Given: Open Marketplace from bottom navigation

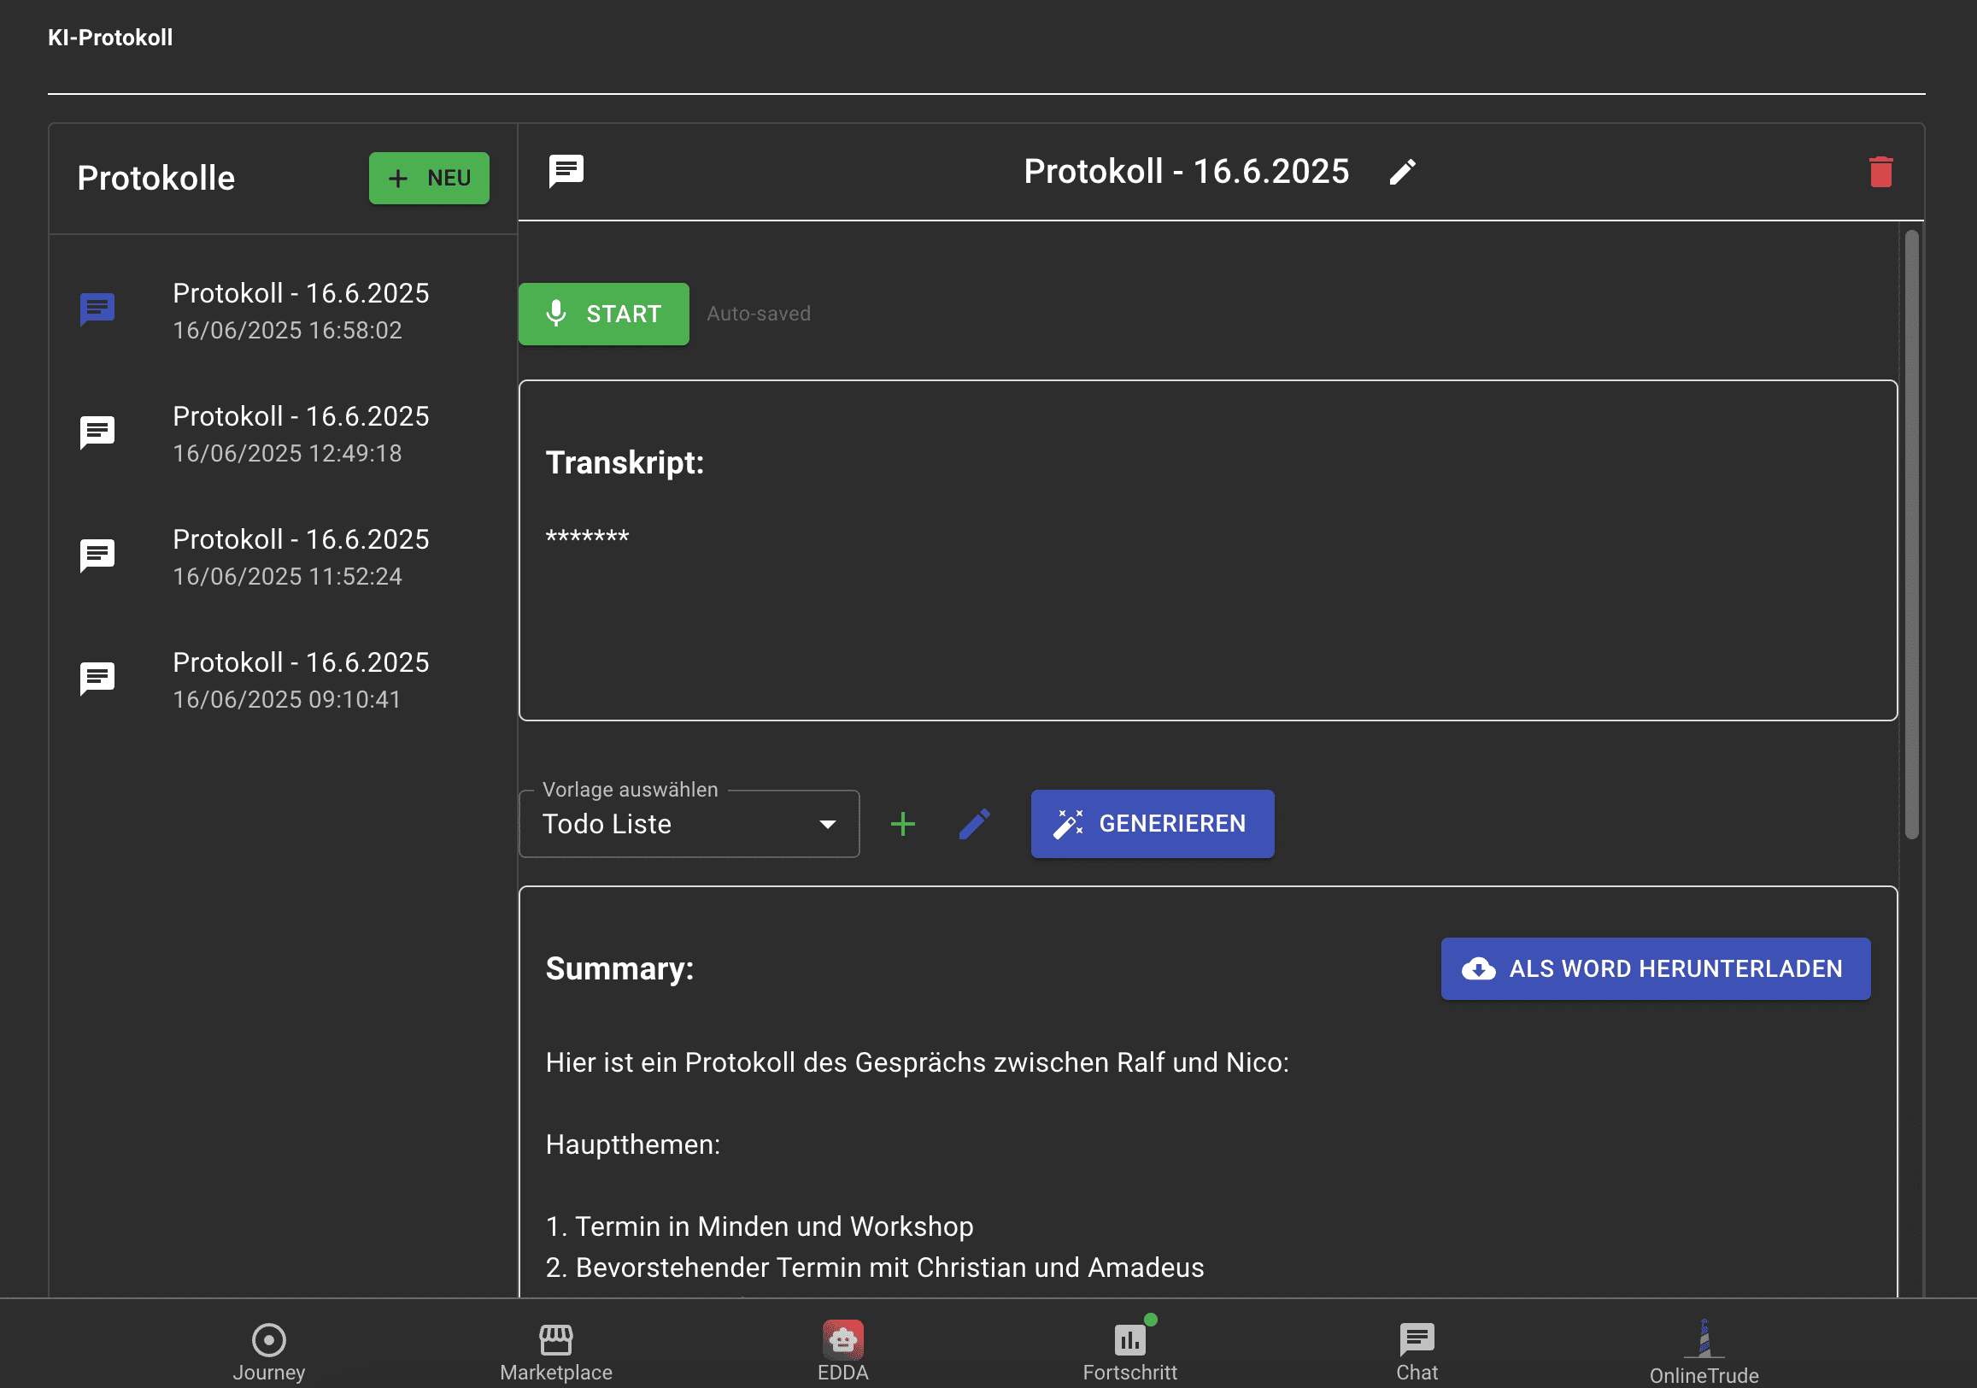Looking at the screenshot, I should [555, 1350].
